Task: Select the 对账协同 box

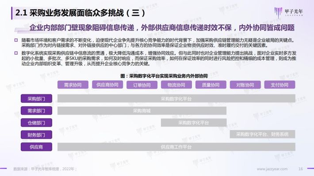Action: (245, 85)
